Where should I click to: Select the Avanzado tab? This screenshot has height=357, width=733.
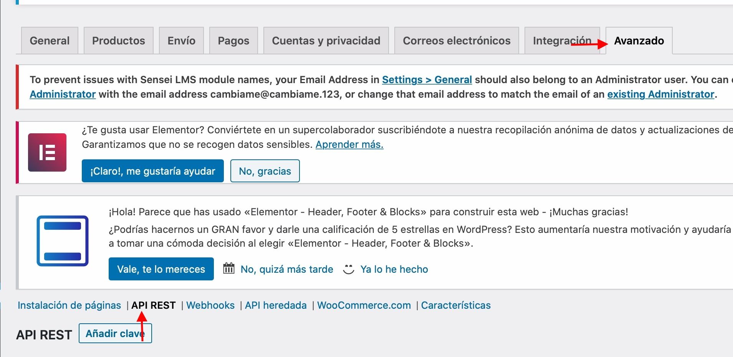click(x=639, y=41)
